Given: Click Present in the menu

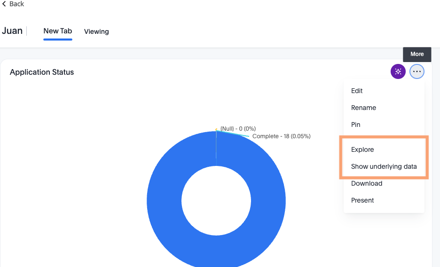Looking at the screenshot, I should coord(362,200).
